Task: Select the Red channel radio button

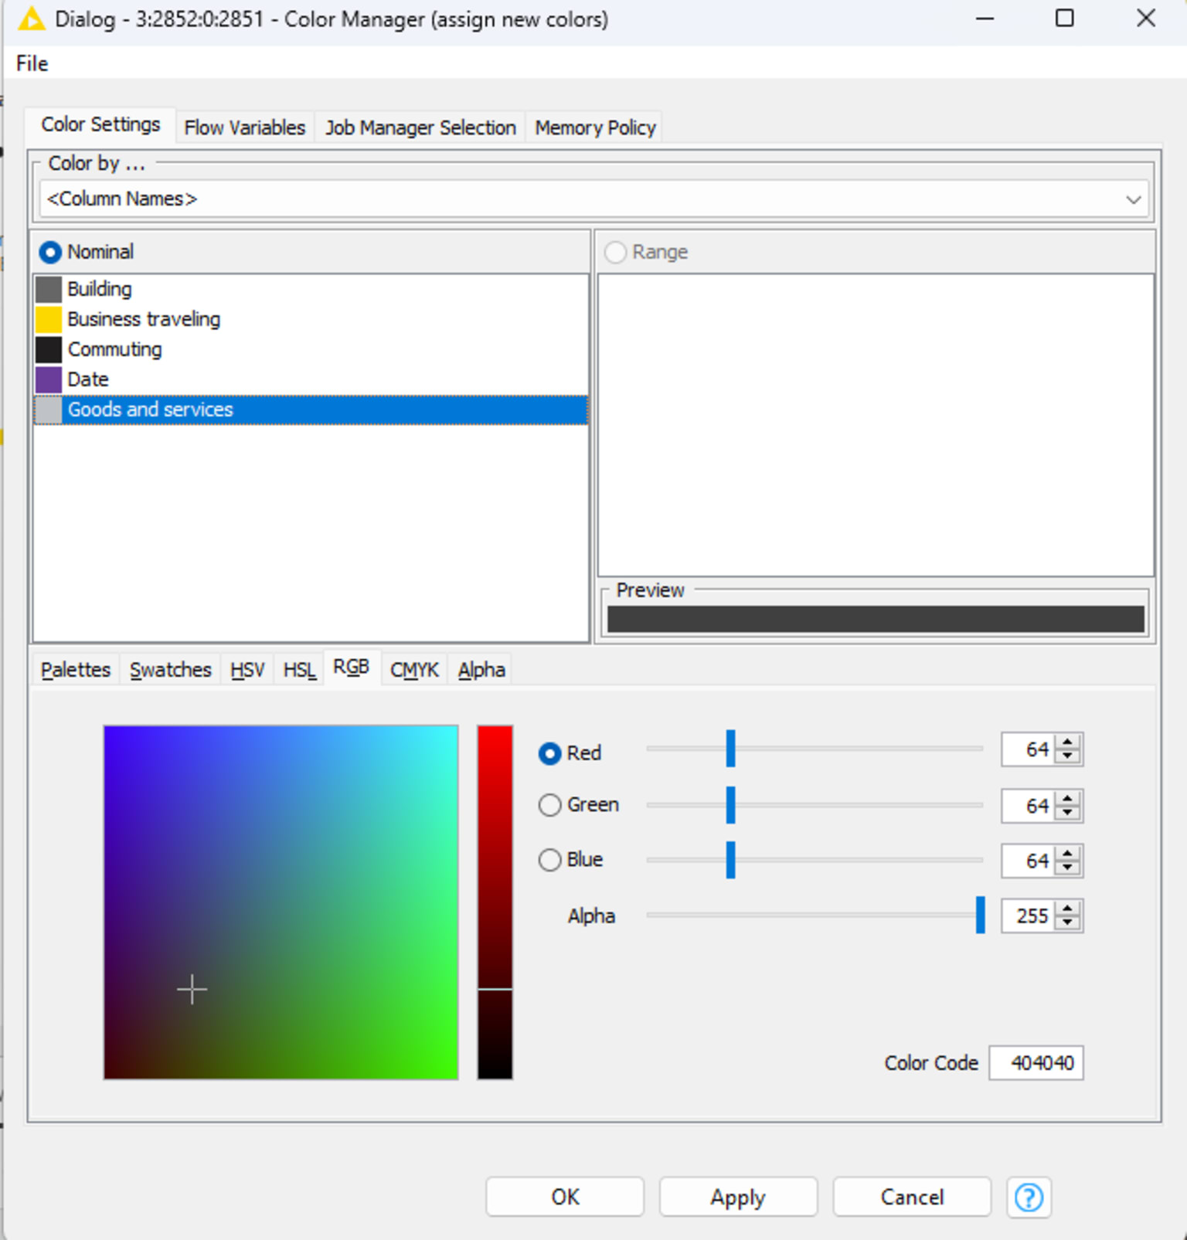Action: coord(549,753)
